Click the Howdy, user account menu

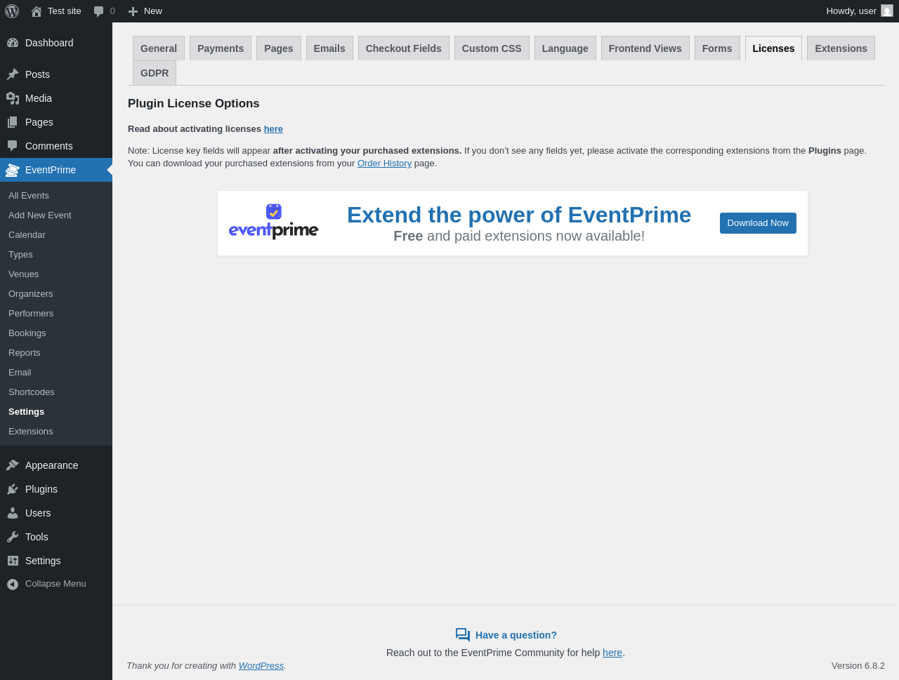860,11
